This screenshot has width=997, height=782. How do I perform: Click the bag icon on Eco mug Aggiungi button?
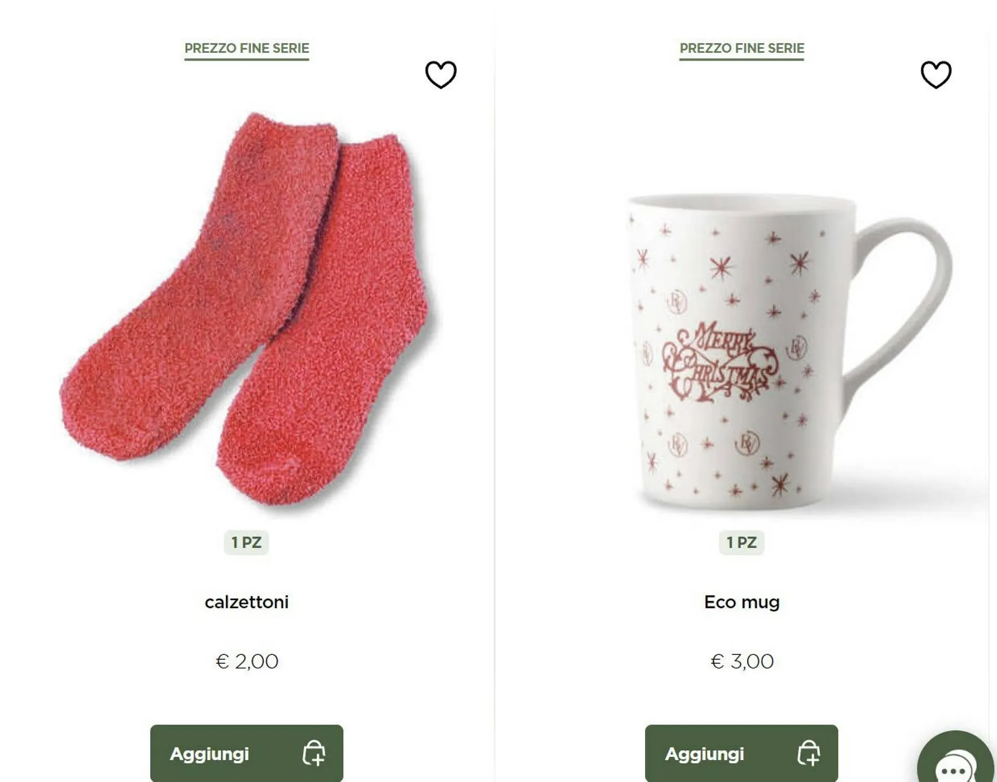pos(809,753)
